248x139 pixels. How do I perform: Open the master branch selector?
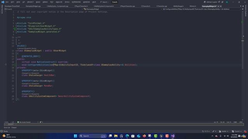click(224, 131)
